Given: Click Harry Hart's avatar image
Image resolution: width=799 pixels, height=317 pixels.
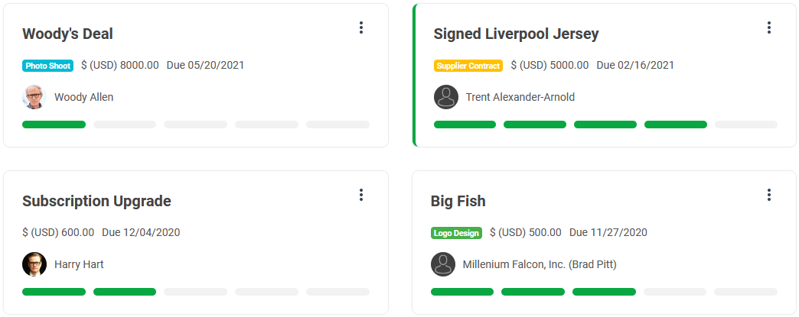Looking at the screenshot, I should click(x=34, y=264).
